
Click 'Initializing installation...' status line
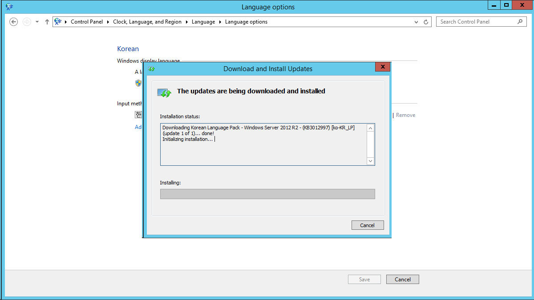pos(188,139)
